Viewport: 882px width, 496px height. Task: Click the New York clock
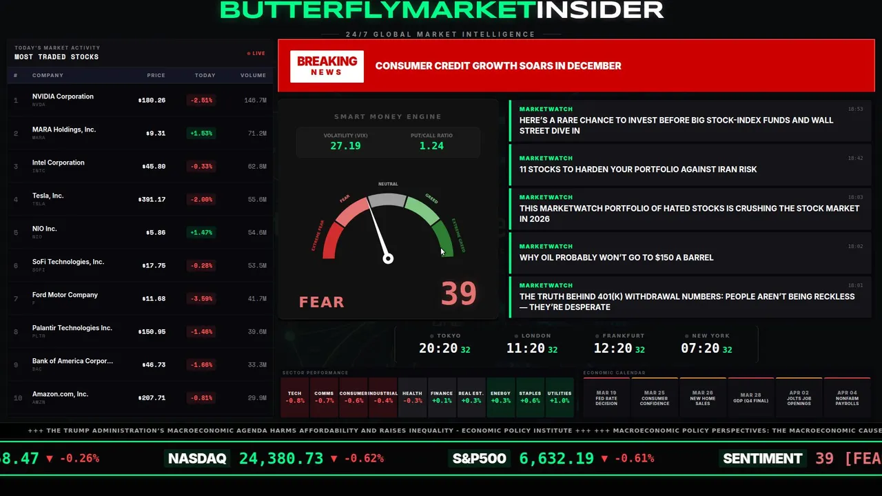706,344
